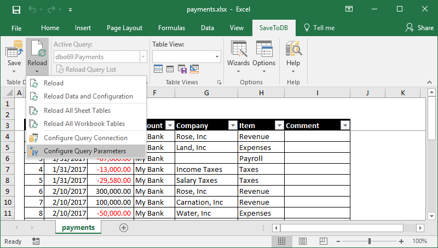
Task: Select the payments sheet tab
Action: pos(78,228)
